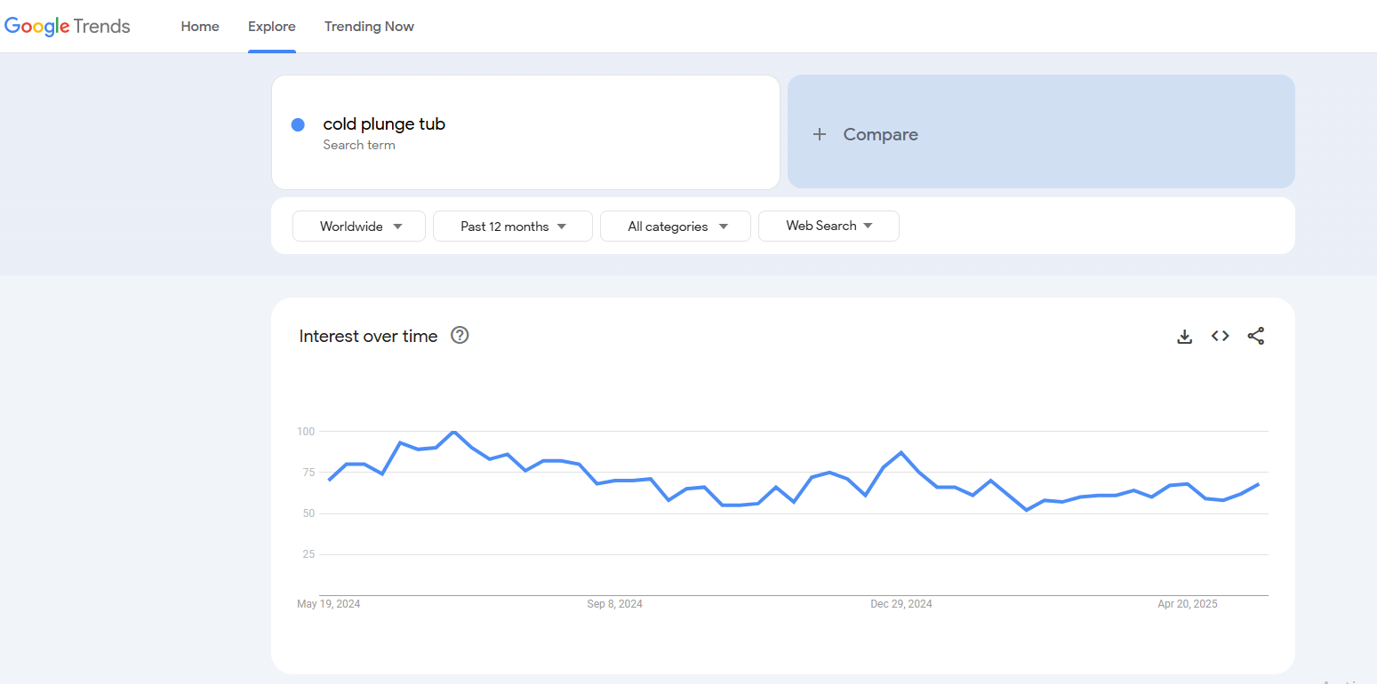Click the embed code icon
The height and width of the screenshot is (684, 1377).
pos(1220,336)
